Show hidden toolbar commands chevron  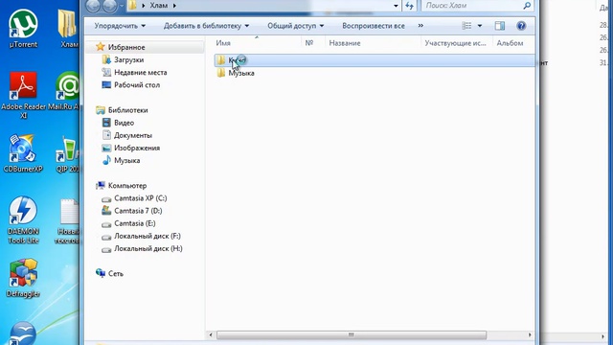(420, 26)
